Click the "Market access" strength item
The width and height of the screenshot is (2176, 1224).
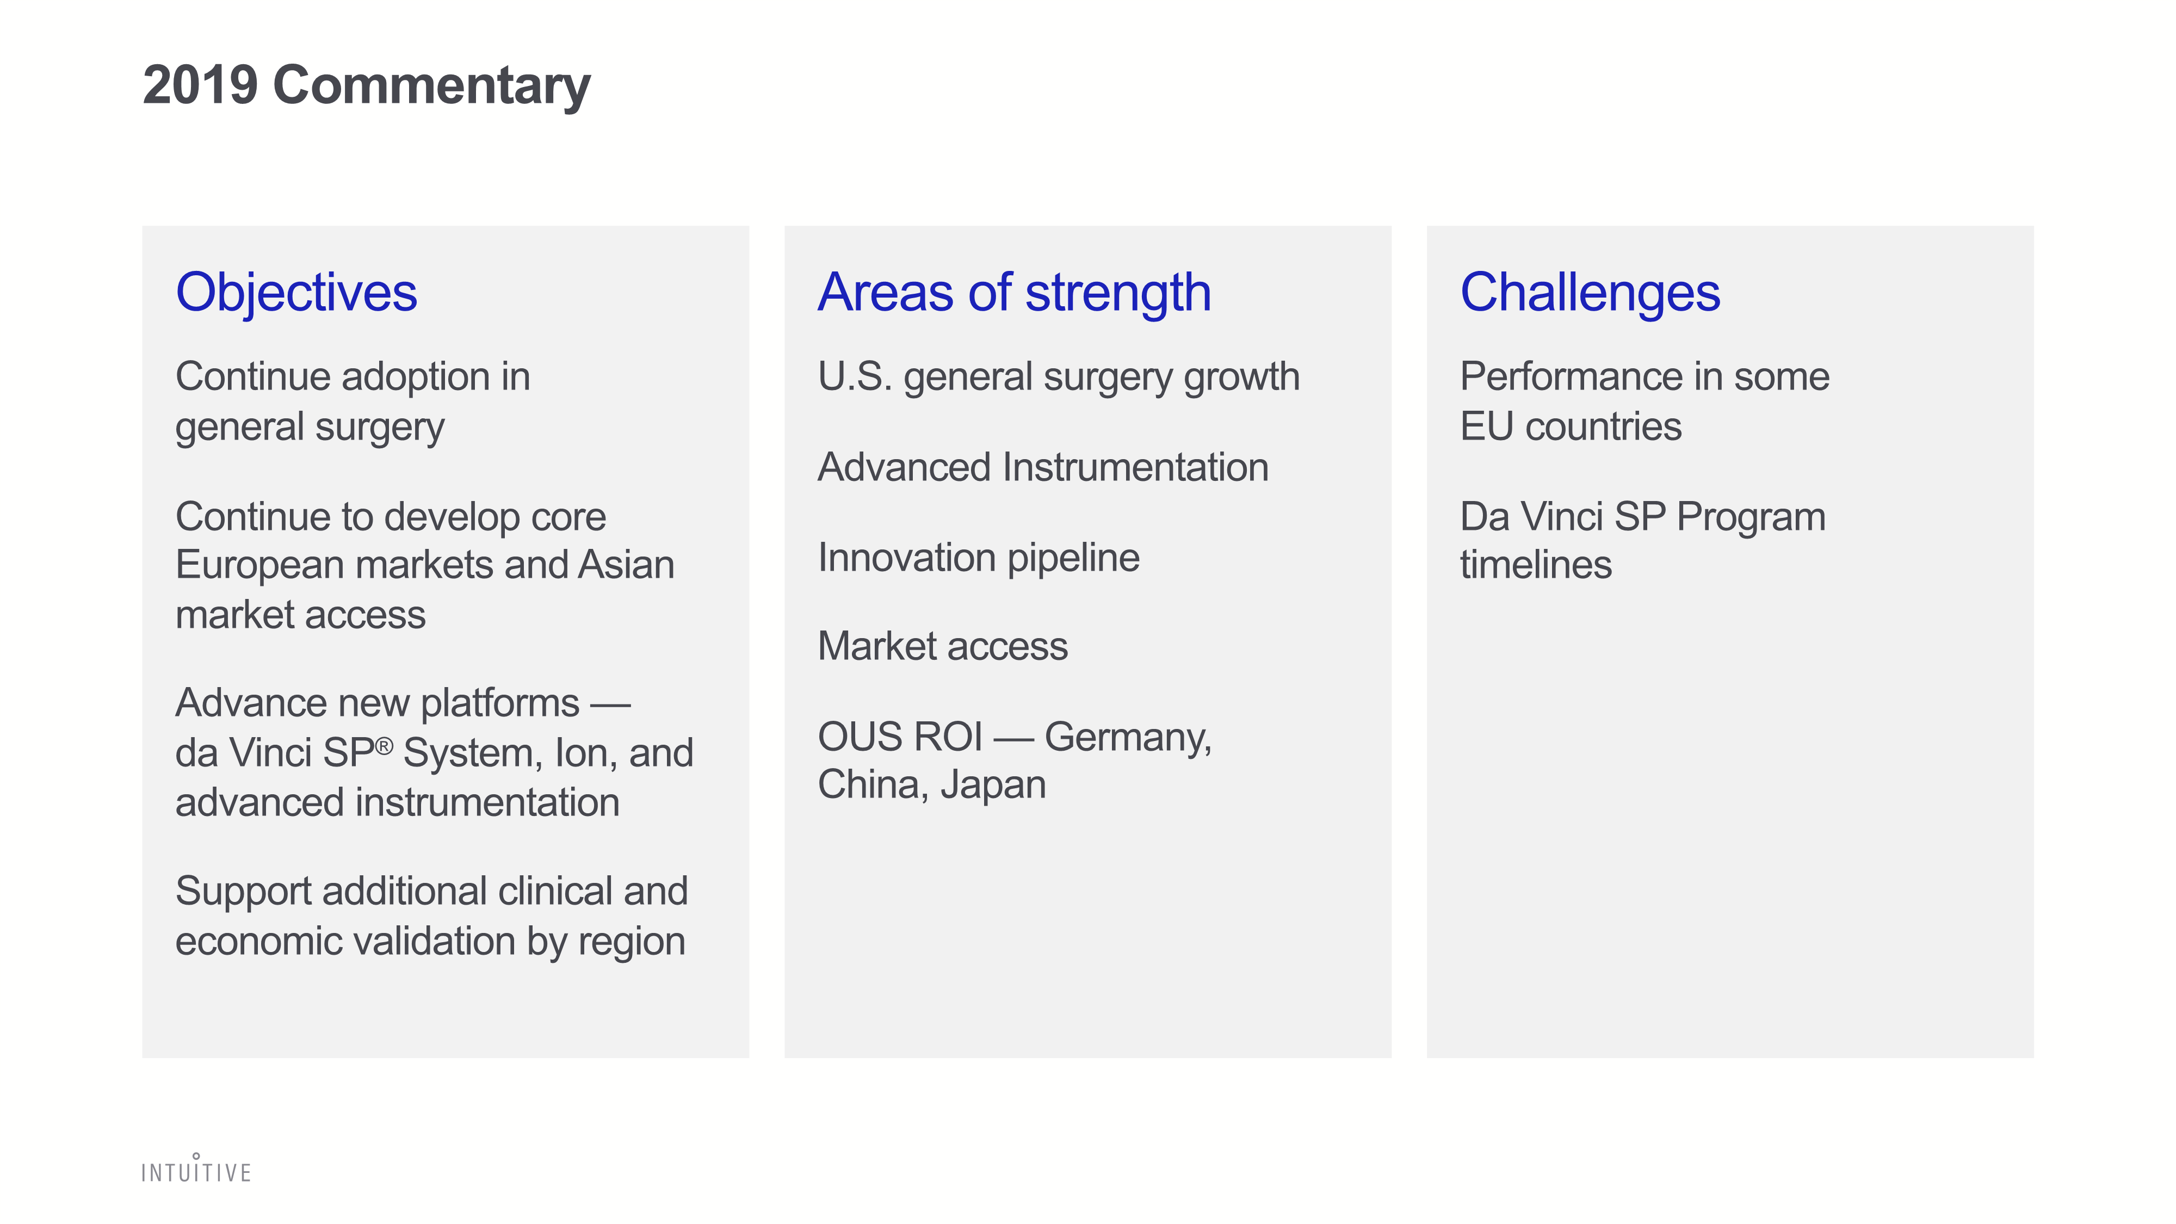tap(942, 646)
